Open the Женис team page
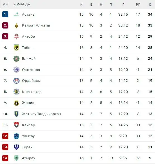The height and width of the screenshot is (164, 155). (x=28, y=103)
